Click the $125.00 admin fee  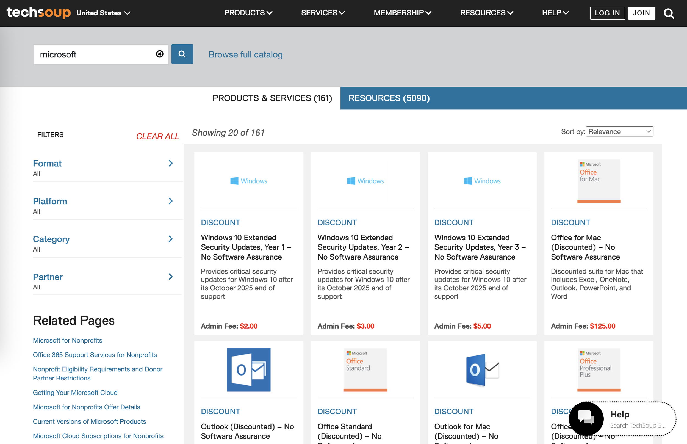[603, 326]
